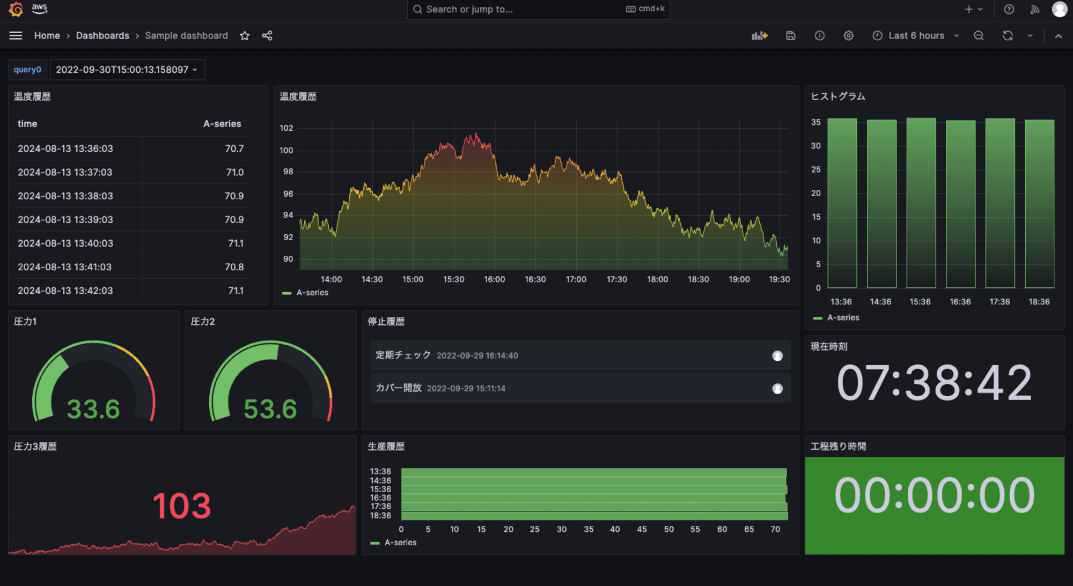Open the ヒストグラム panel title

[x=837, y=97]
